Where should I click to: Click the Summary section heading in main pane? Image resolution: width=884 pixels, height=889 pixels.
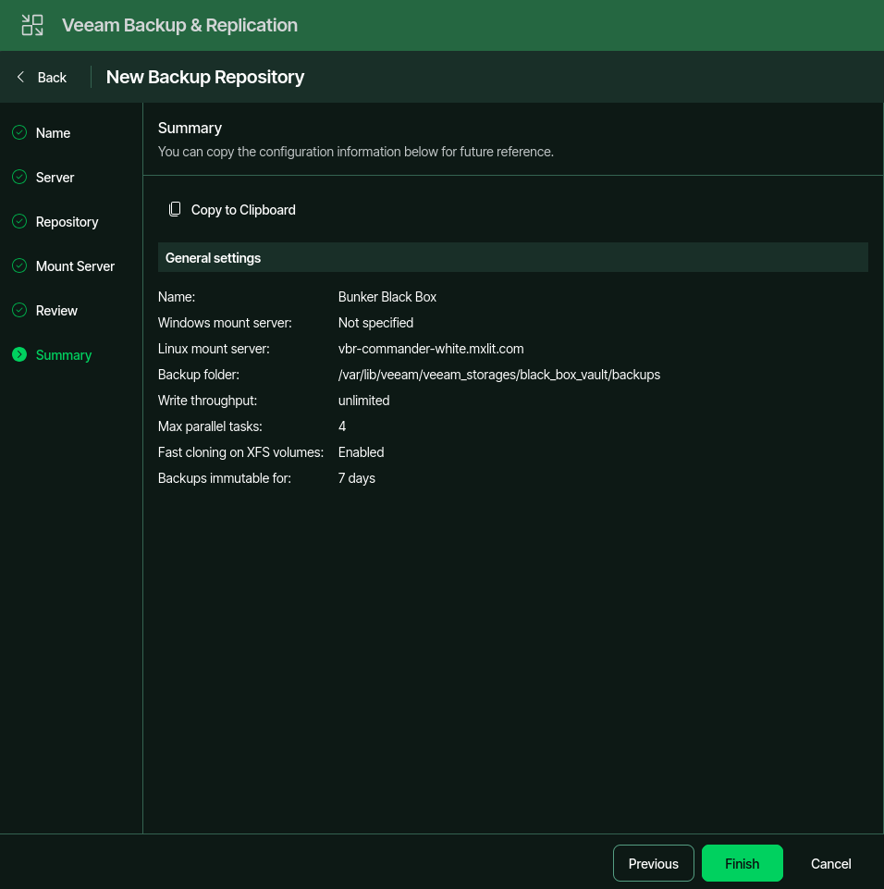(190, 129)
